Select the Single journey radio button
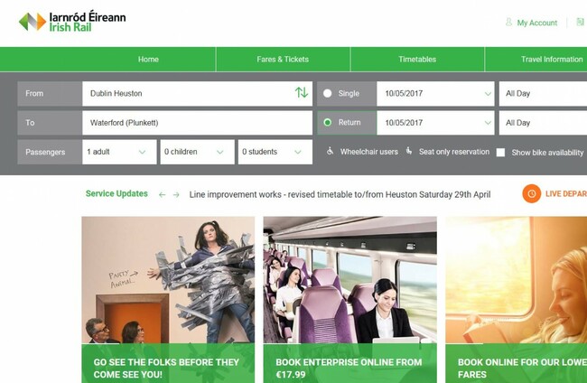The width and height of the screenshot is (587, 383). [328, 93]
